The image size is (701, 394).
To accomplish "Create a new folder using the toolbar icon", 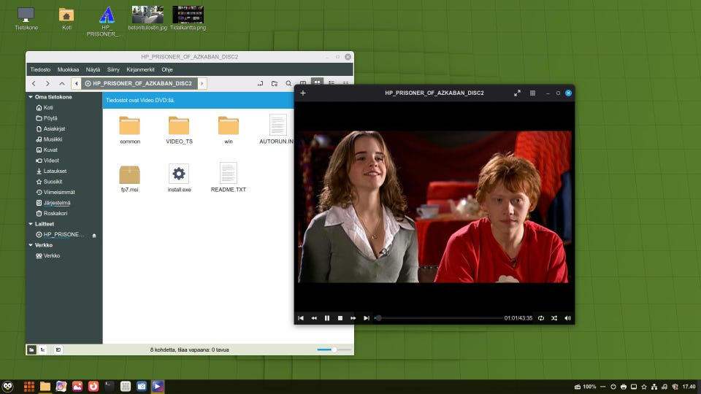I will tap(275, 84).
